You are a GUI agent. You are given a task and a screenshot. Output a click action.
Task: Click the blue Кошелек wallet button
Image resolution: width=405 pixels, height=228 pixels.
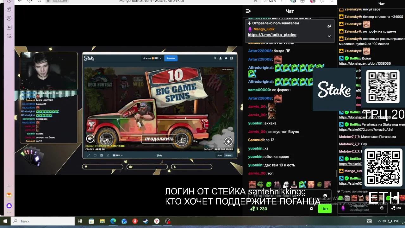tap(171, 58)
